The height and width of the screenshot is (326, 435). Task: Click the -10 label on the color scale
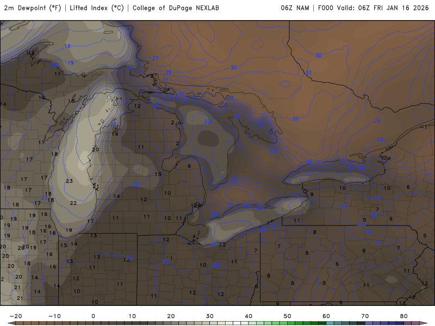(x=54, y=316)
